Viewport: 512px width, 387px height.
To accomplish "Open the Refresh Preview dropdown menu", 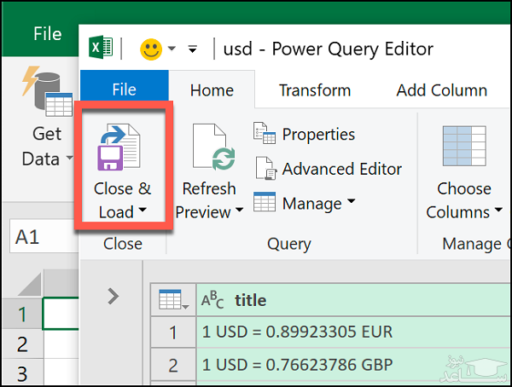I will click(240, 211).
